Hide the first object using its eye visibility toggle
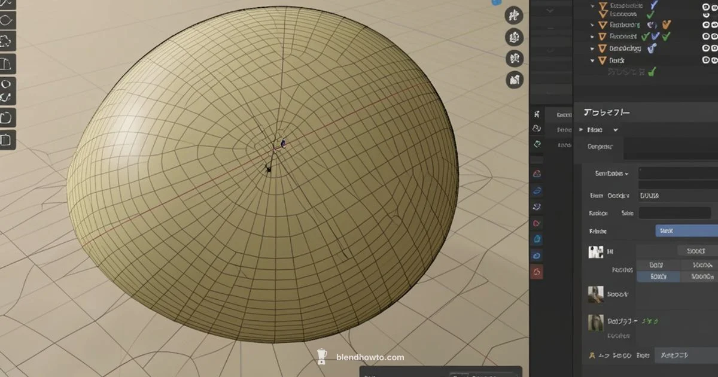 pos(706,7)
